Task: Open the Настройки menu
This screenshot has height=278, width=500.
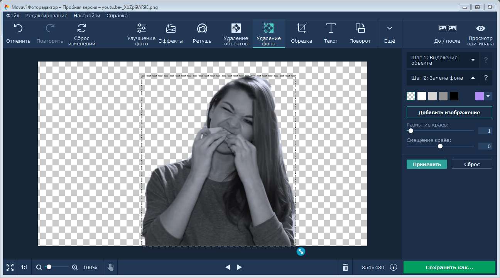Action: (87, 15)
